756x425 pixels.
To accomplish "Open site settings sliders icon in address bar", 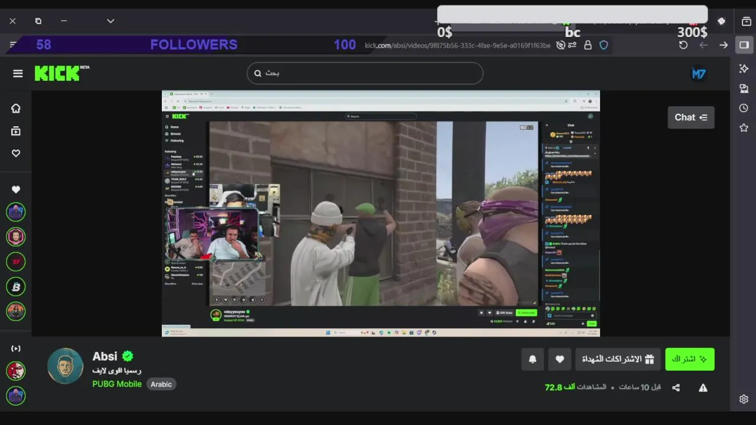I will click(572, 45).
